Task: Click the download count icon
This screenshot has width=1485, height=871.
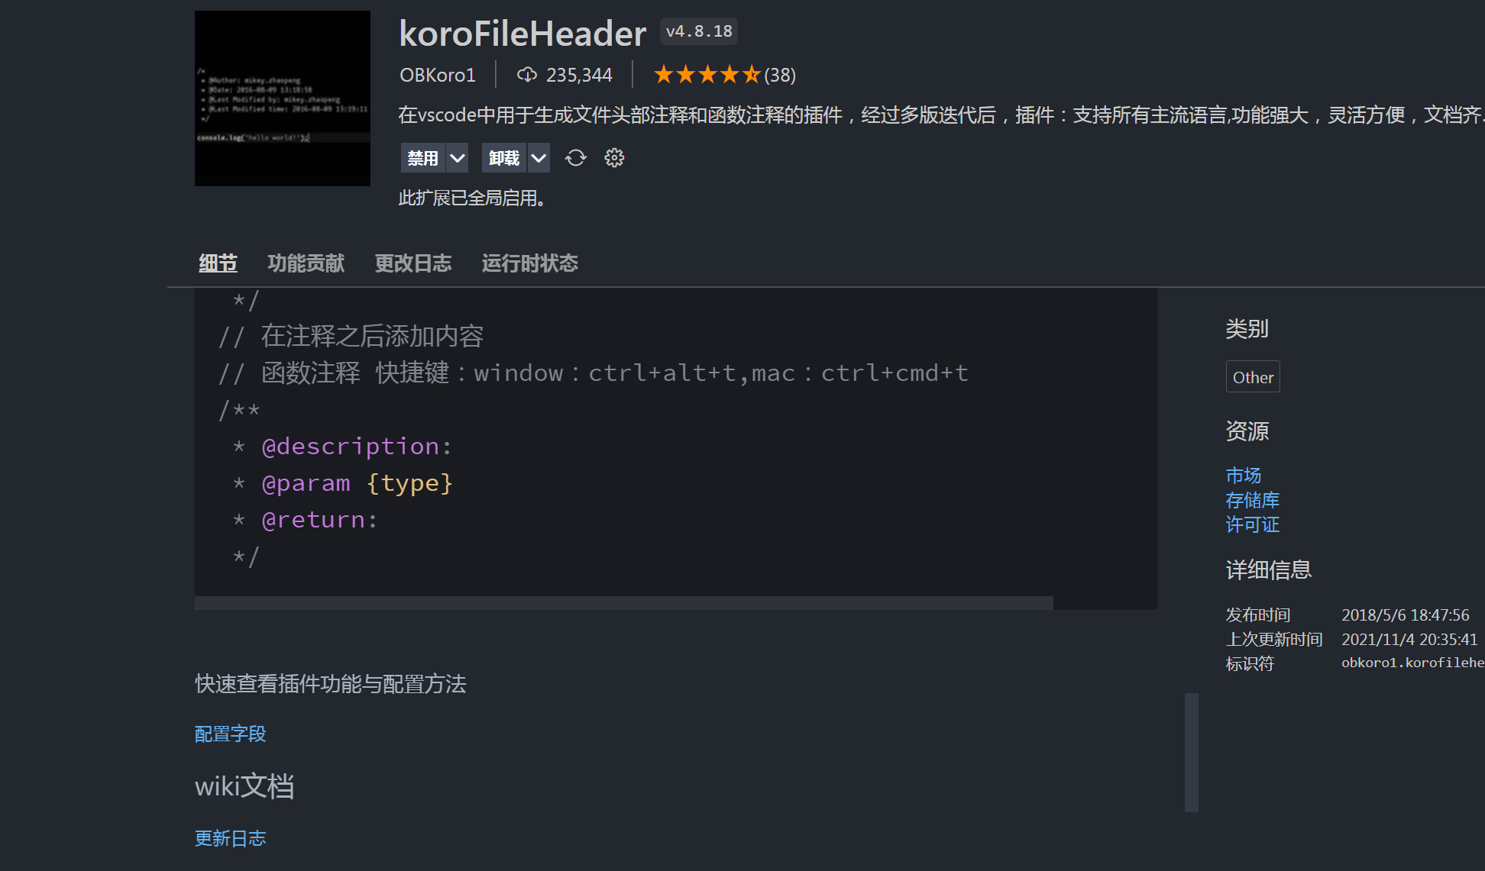Action: click(526, 74)
